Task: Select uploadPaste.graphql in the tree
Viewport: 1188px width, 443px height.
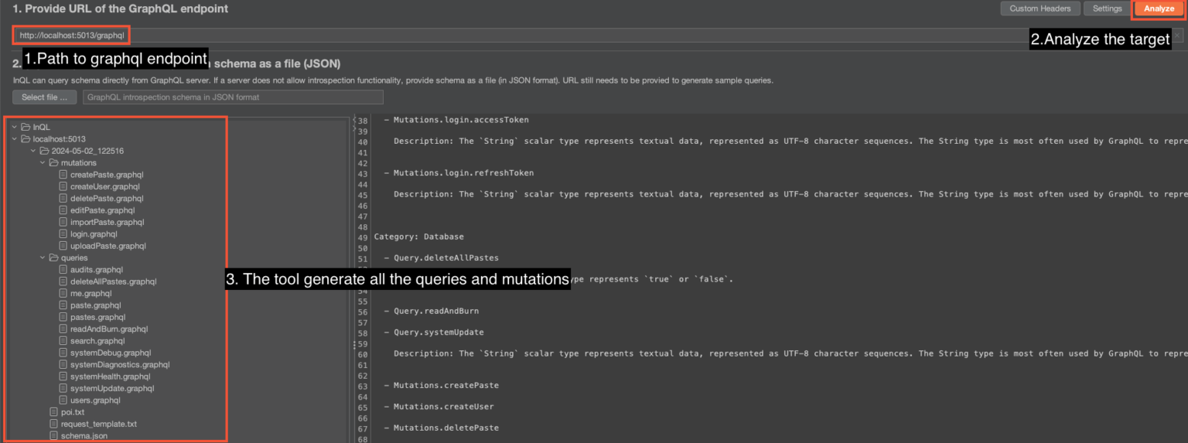Action: pyautogui.click(x=108, y=246)
